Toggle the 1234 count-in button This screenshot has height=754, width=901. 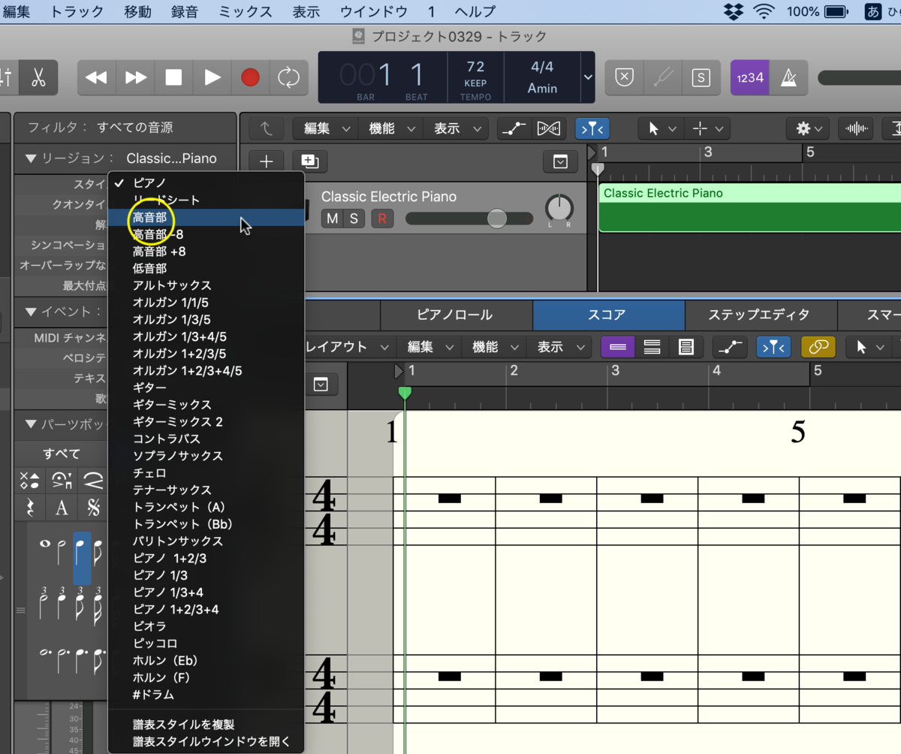[x=749, y=77]
